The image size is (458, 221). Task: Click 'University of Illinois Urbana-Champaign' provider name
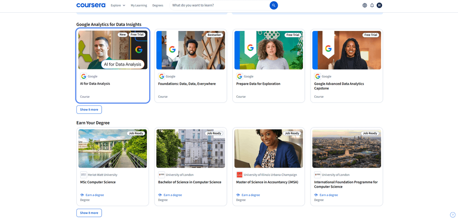(270, 175)
